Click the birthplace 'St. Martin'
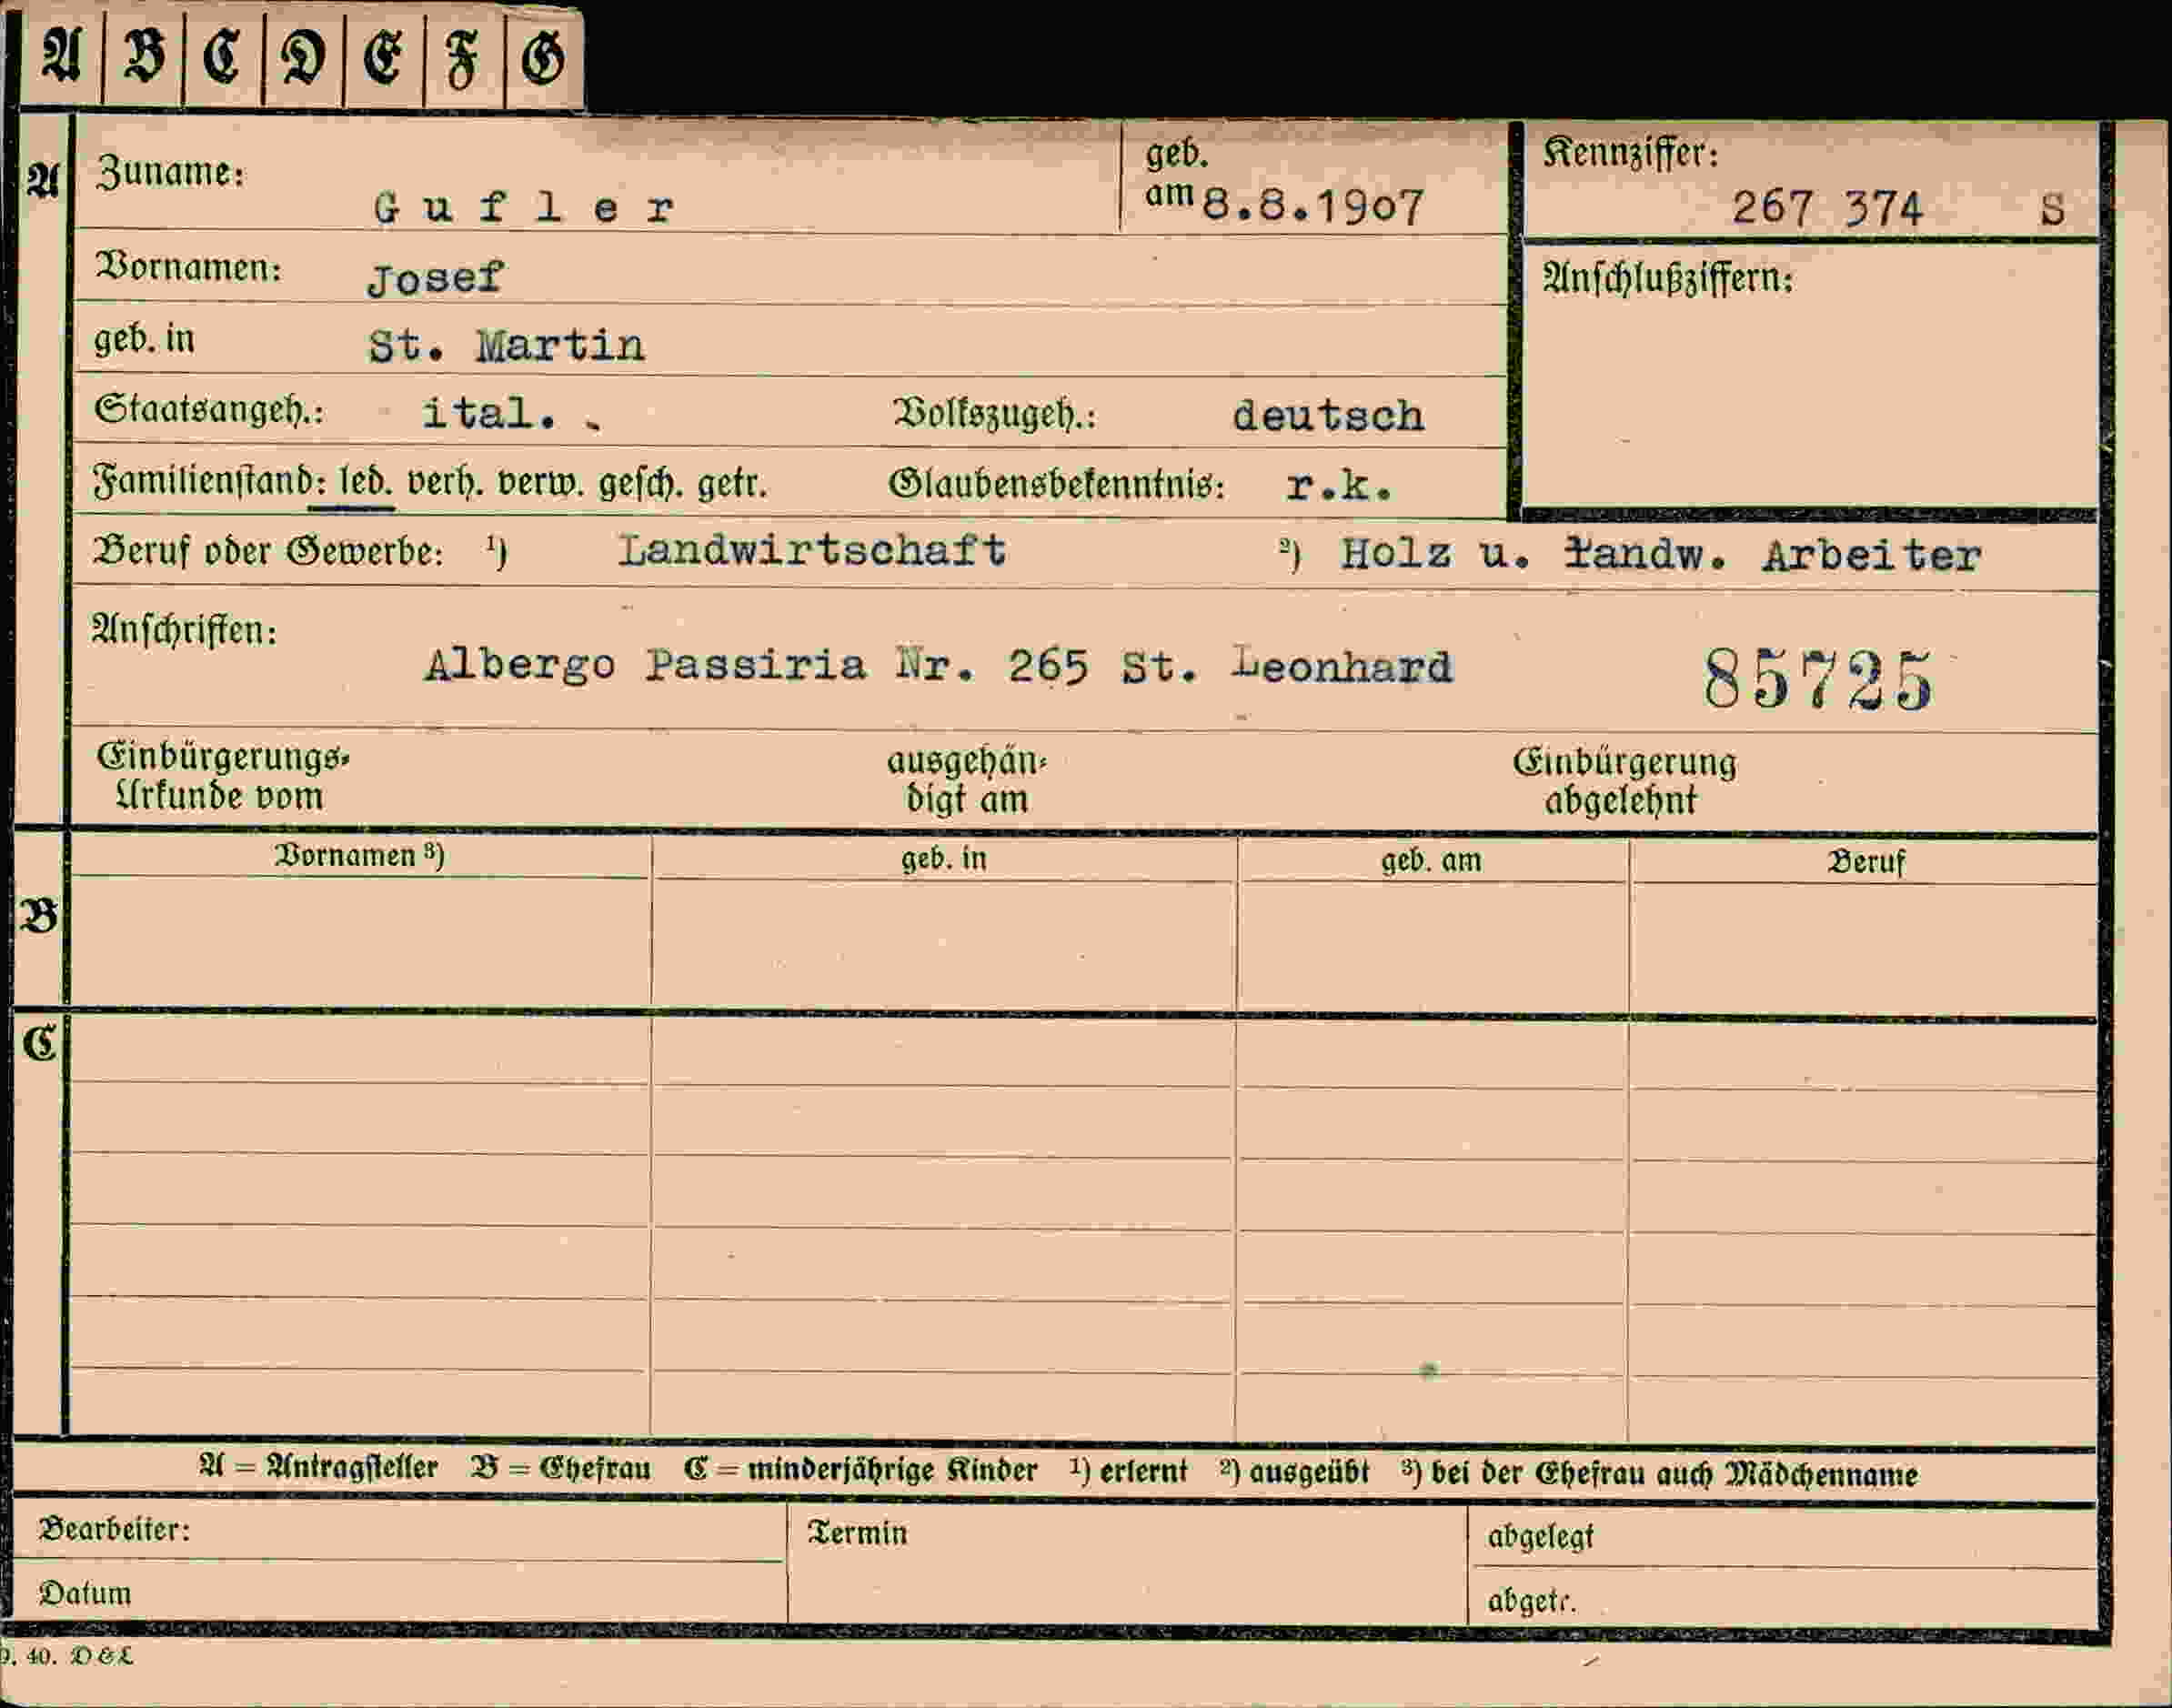Screen dimensions: 2172x1708 tap(506, 346)
